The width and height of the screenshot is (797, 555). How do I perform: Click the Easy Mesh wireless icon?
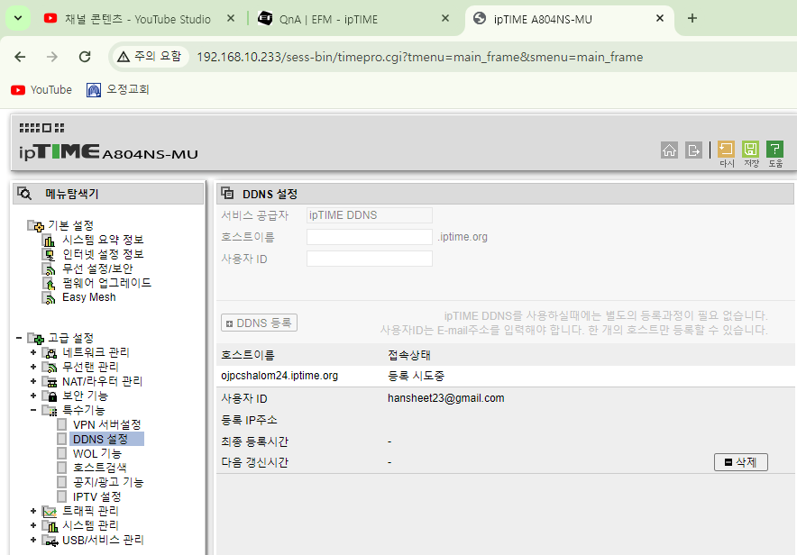[x=49, y=298]
